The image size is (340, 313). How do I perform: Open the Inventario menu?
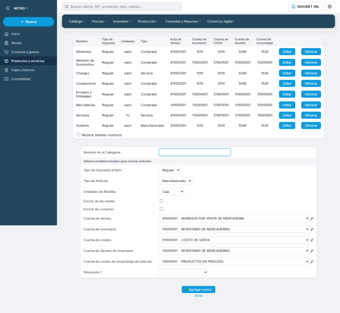click(x=122, y=21)
